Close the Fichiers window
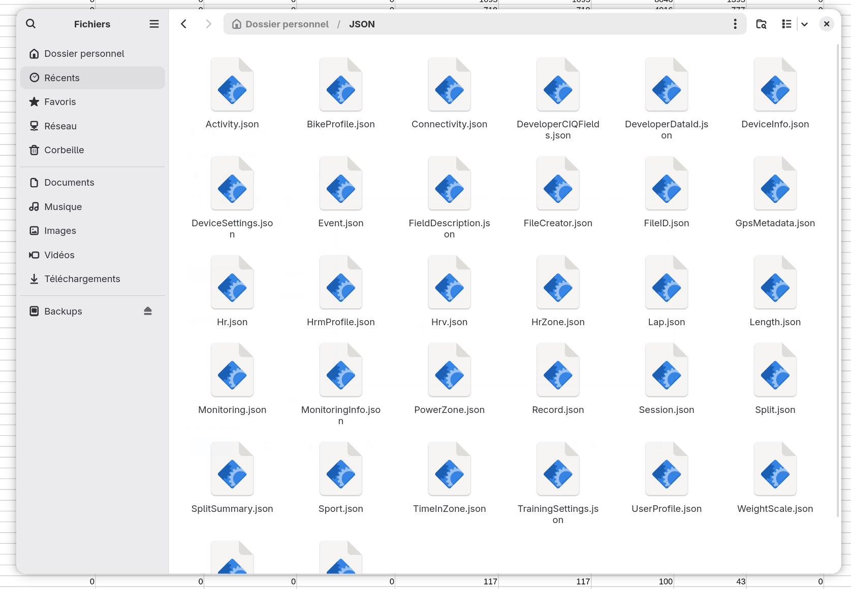 (827, 24)
